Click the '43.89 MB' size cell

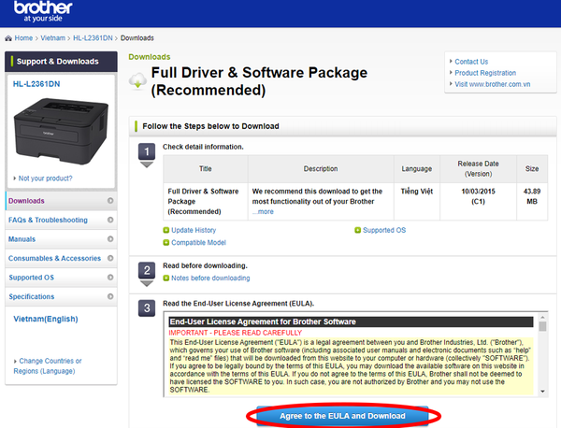(532, 202)
